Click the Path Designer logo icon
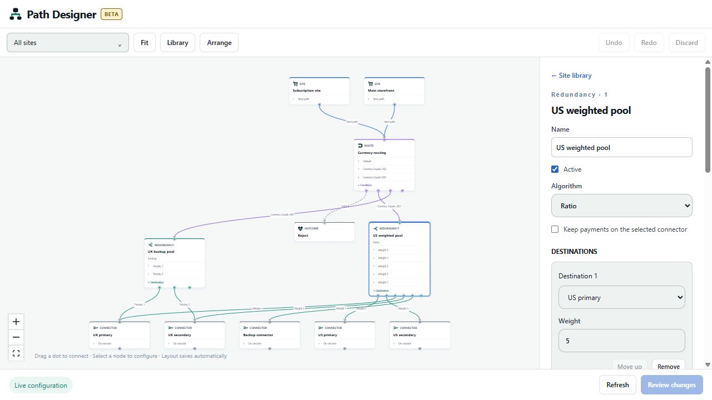Screen dimensions: 712x400 16,14
